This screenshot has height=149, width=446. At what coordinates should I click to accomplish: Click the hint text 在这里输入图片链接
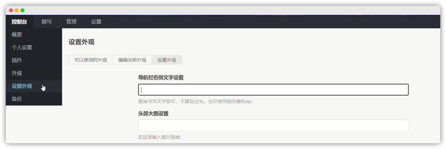[x=159, y=138]
